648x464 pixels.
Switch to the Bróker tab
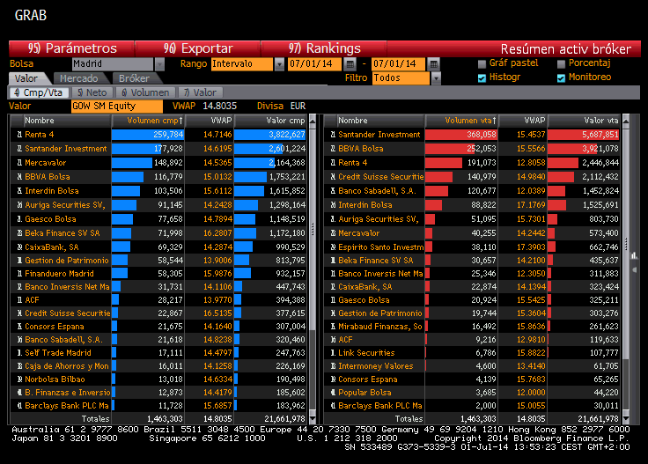coord(134,78)
